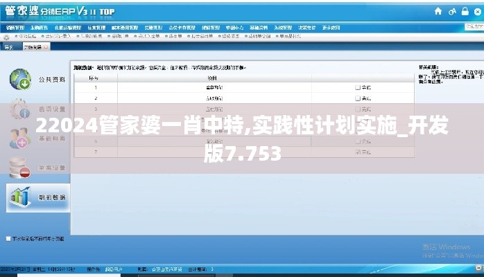Click the 账套 name in status bar
Viewport: 484px width, 277px height.
point(167,269)
